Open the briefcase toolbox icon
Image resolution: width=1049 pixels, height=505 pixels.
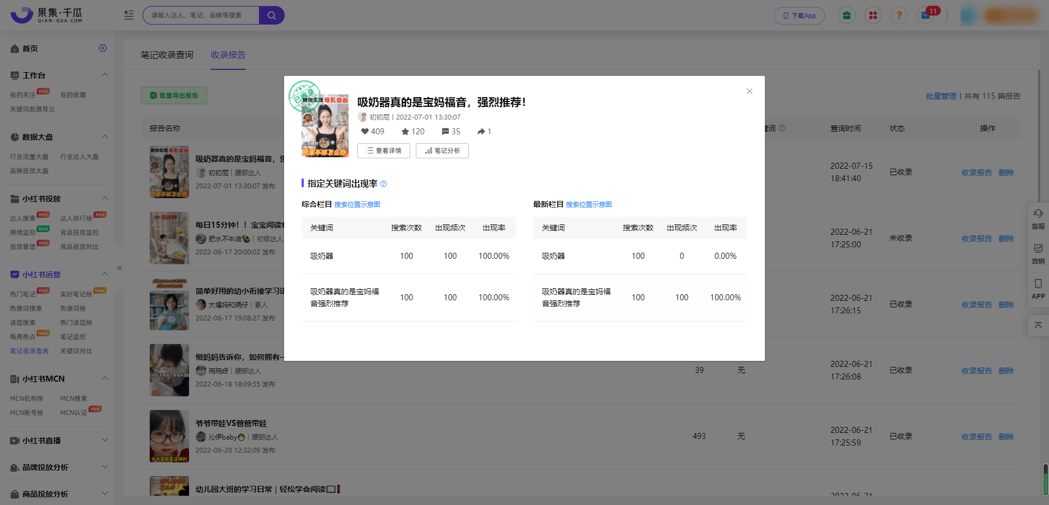coord(847,15)
